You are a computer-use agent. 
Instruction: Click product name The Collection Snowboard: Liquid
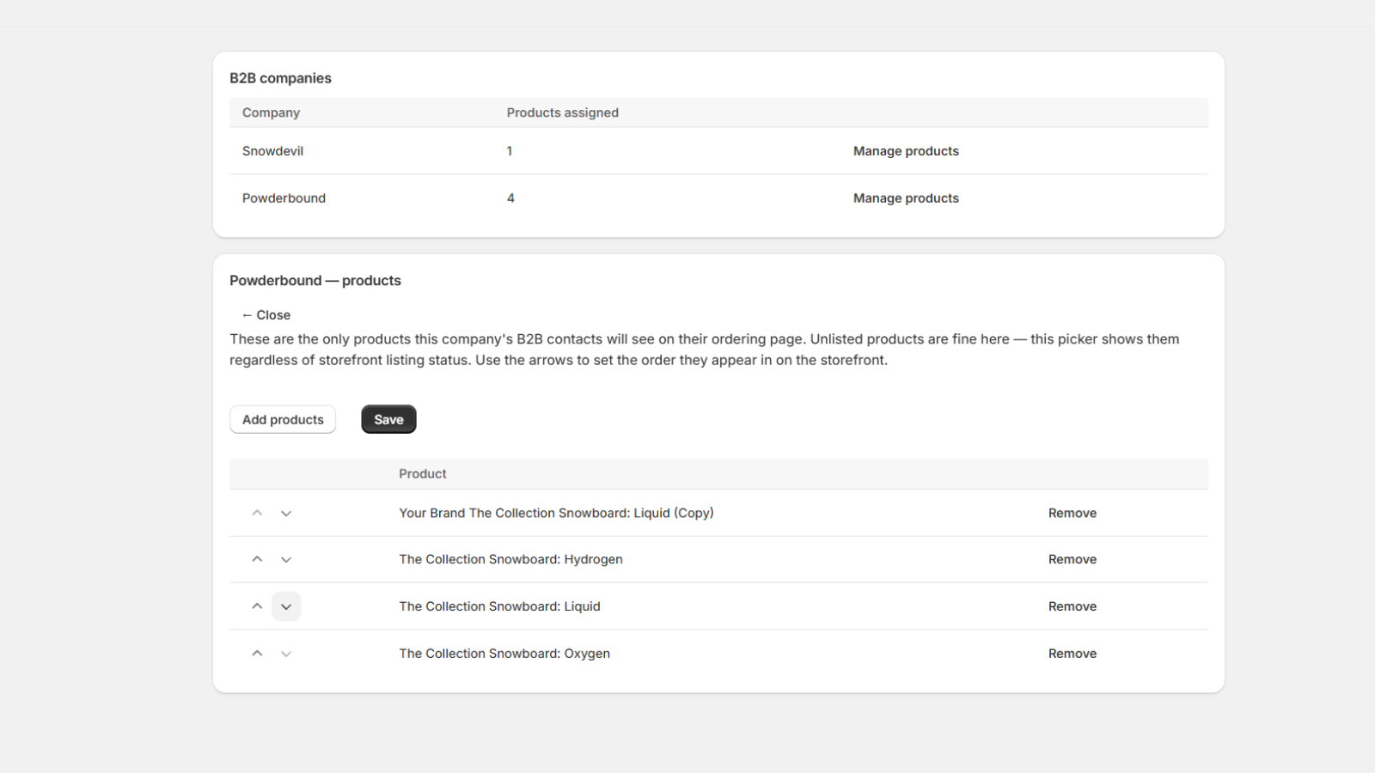click(x=499, y=606)
